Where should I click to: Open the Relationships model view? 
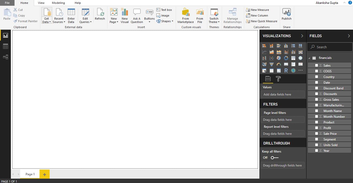(x=5, y=57)
